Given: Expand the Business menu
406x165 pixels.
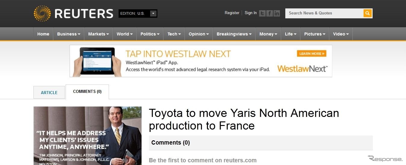Looking at the screenshot, I should [69, 34].
